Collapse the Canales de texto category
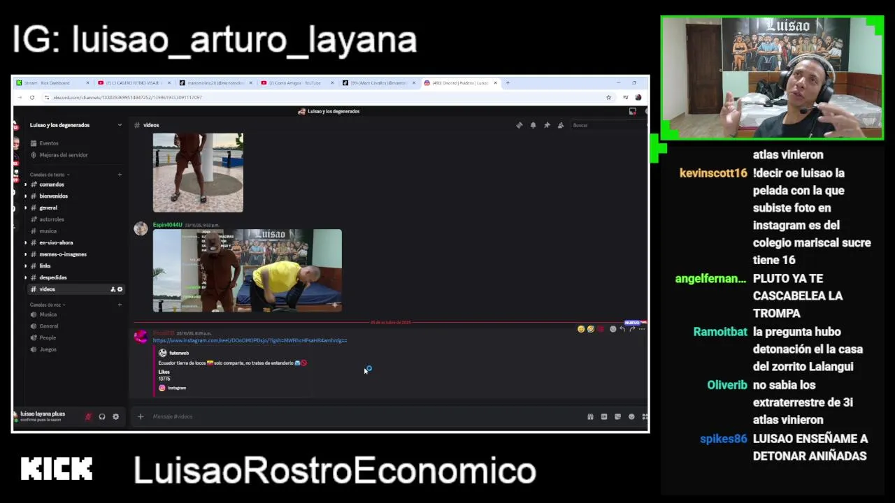The image size is (895, 503). coord(49,175)
